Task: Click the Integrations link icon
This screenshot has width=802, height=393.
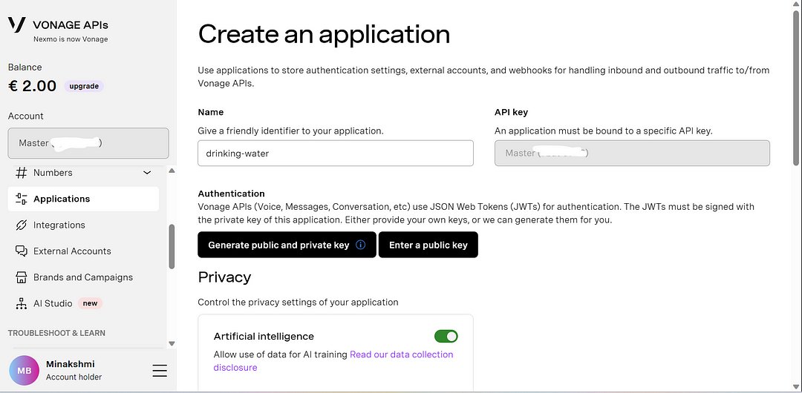Action: click(21, 225)
